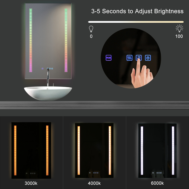189x189 pixels.
Task: Click the 4000k label
Action: [94, 183]
